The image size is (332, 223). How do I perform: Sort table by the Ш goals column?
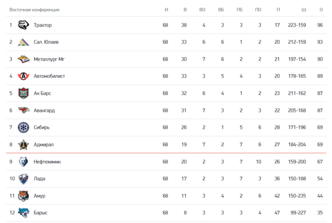pos(304,10)
